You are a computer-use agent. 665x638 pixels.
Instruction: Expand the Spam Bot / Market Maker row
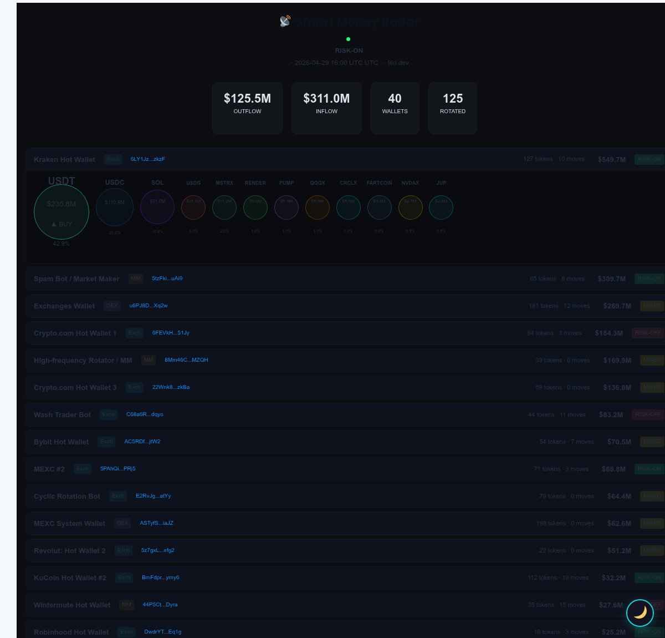[345, 279]
